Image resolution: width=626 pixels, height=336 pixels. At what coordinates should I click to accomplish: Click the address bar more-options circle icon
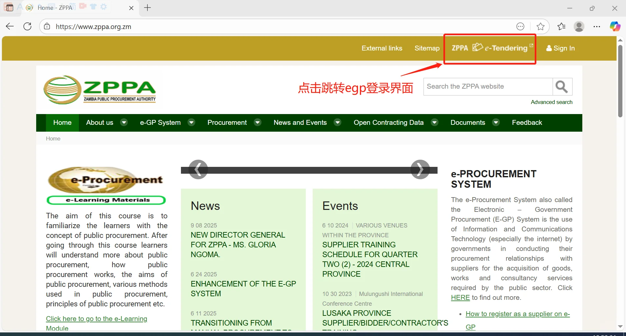pos(520,26)
